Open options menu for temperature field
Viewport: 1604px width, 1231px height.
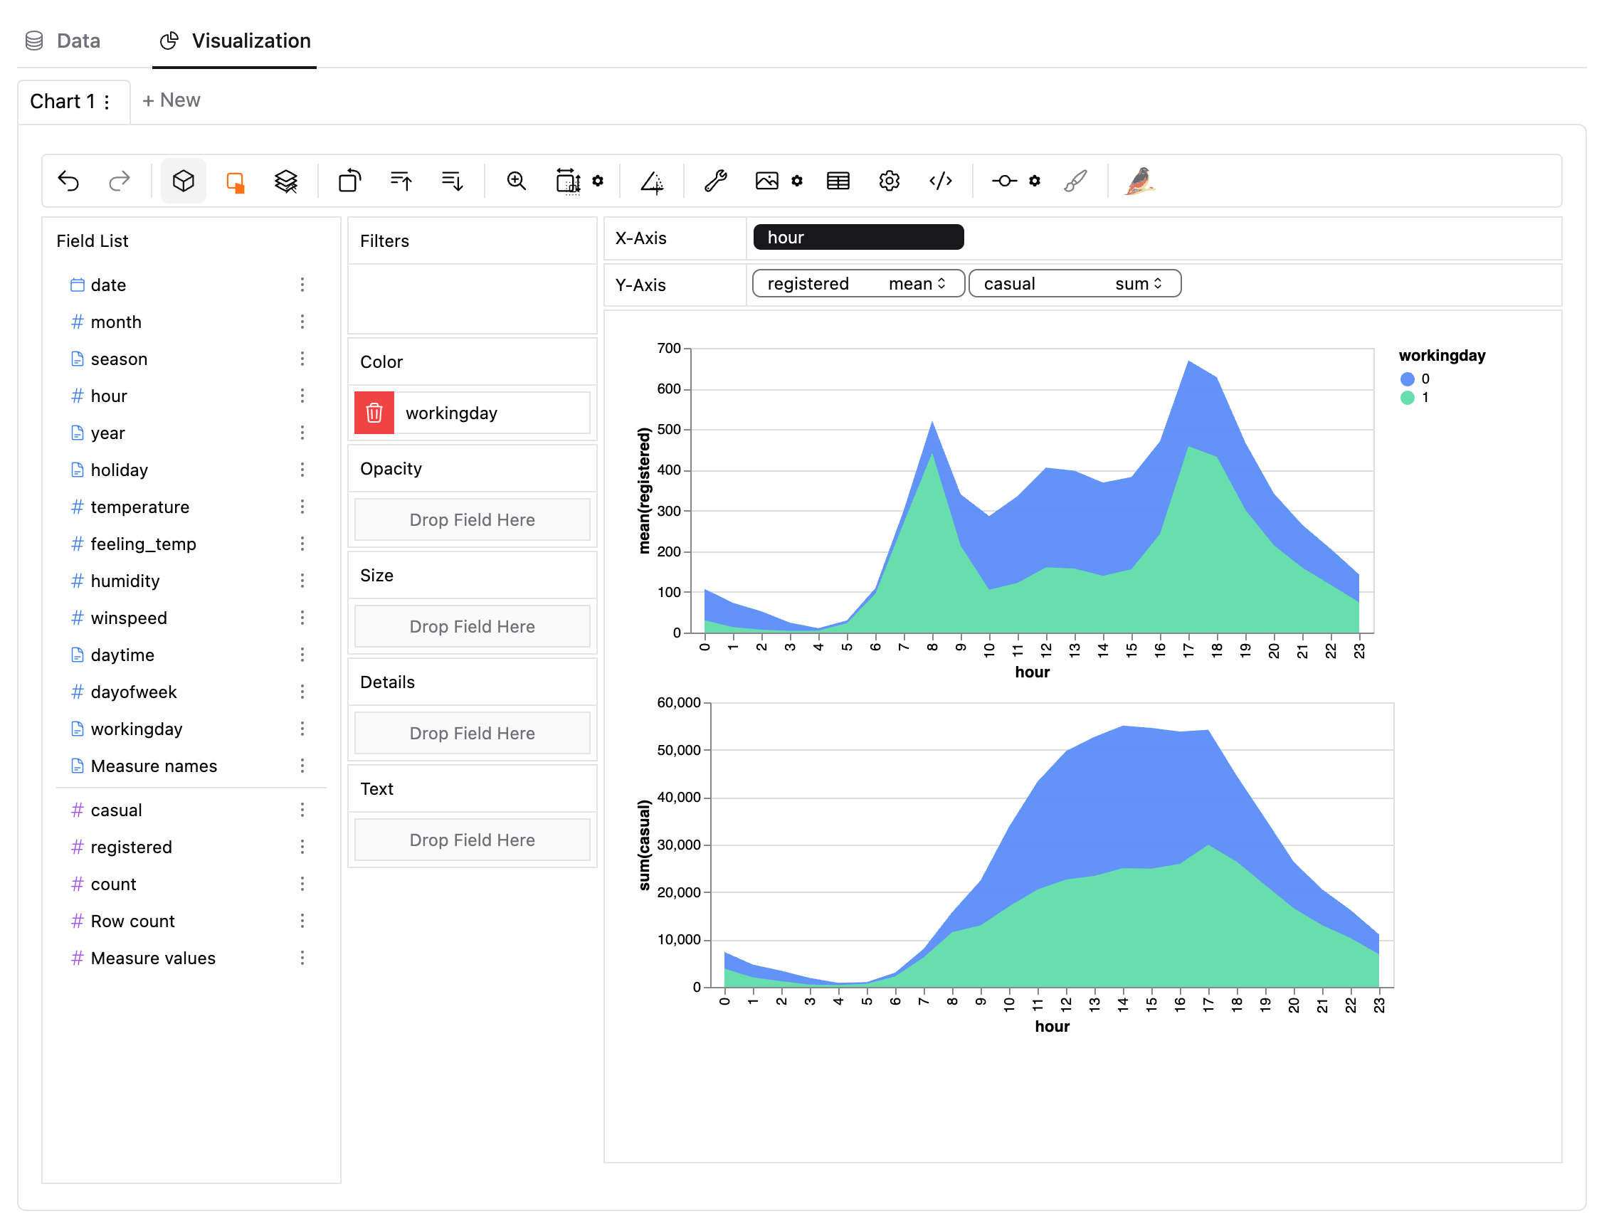pos(302,507)
